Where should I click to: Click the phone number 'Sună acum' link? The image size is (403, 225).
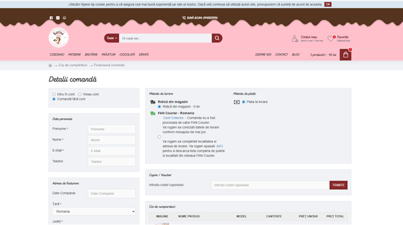click(202, 18)
